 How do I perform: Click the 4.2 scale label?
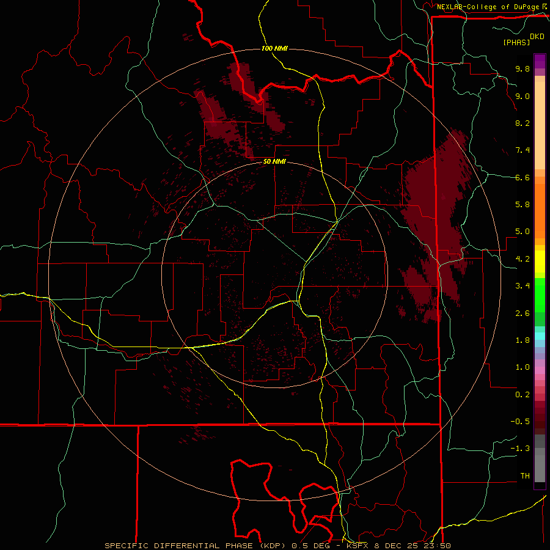click(x=522, y=259)
